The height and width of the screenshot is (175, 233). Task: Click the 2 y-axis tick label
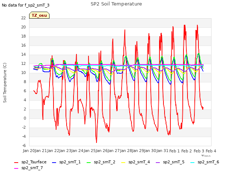[25, 109]
